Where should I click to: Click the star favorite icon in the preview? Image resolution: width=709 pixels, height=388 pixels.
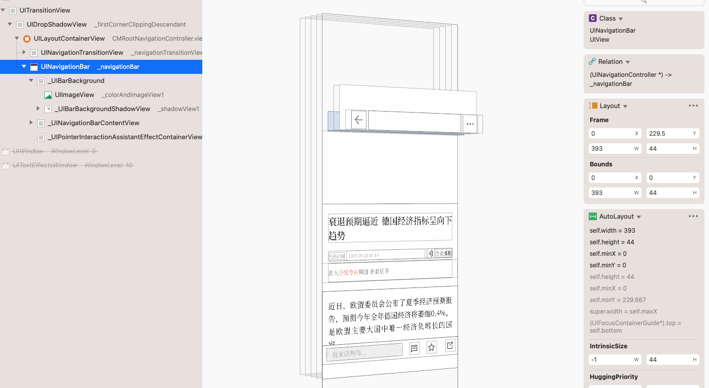pos(432,347)
